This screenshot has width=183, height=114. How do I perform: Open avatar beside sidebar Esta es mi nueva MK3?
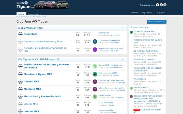(x=131, y=32)
